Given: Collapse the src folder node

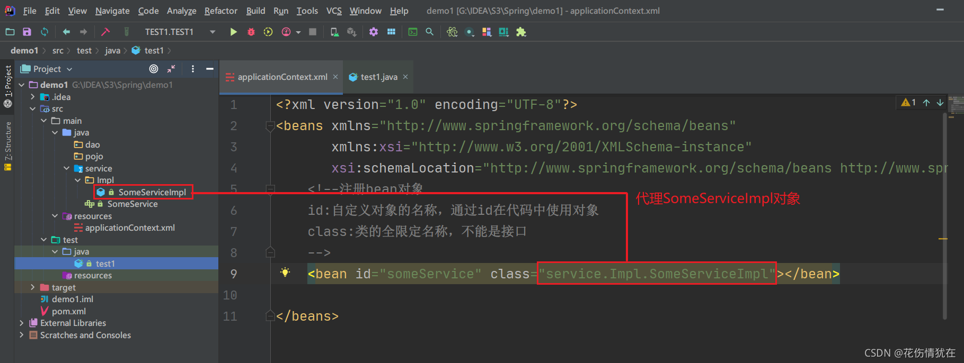Looking at the screenshot, I should (33, 108).
